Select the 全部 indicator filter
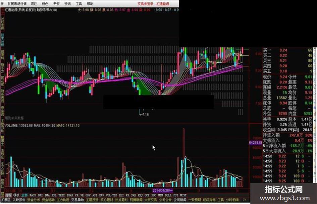This screenshot has height=204, width=317. click(24, 195)
